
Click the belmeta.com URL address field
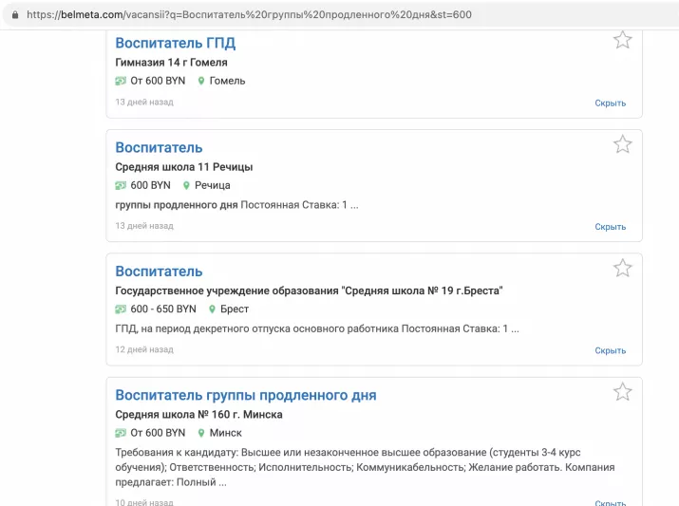[249, 15]
